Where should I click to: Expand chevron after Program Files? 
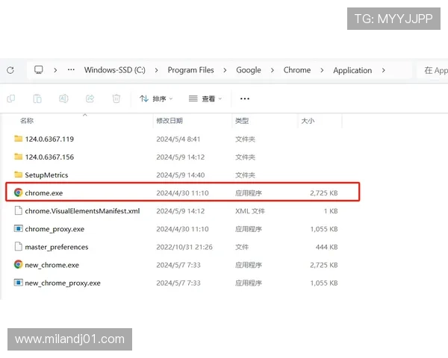coord(225,70)
